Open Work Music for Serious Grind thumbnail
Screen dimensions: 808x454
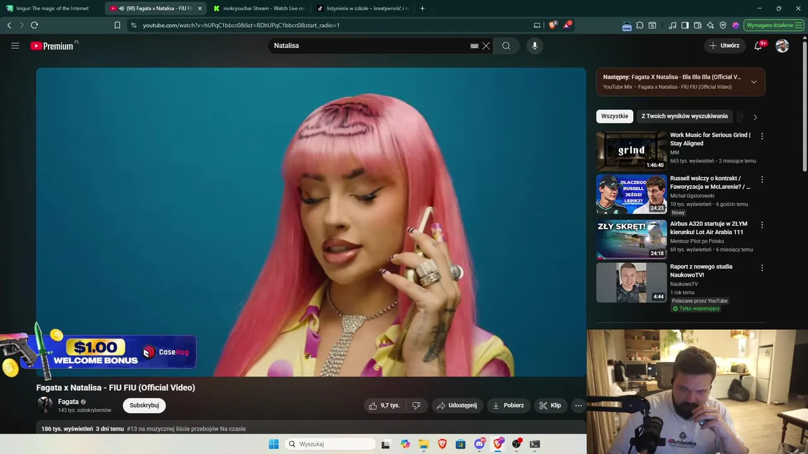tap(631, 151)
